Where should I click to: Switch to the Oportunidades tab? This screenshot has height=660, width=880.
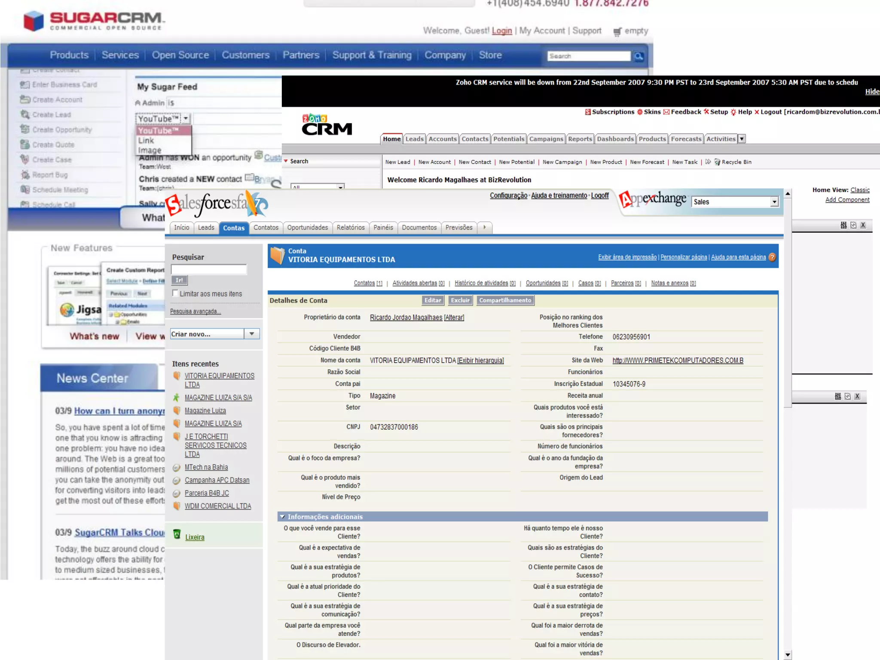(x=307, y=227)
